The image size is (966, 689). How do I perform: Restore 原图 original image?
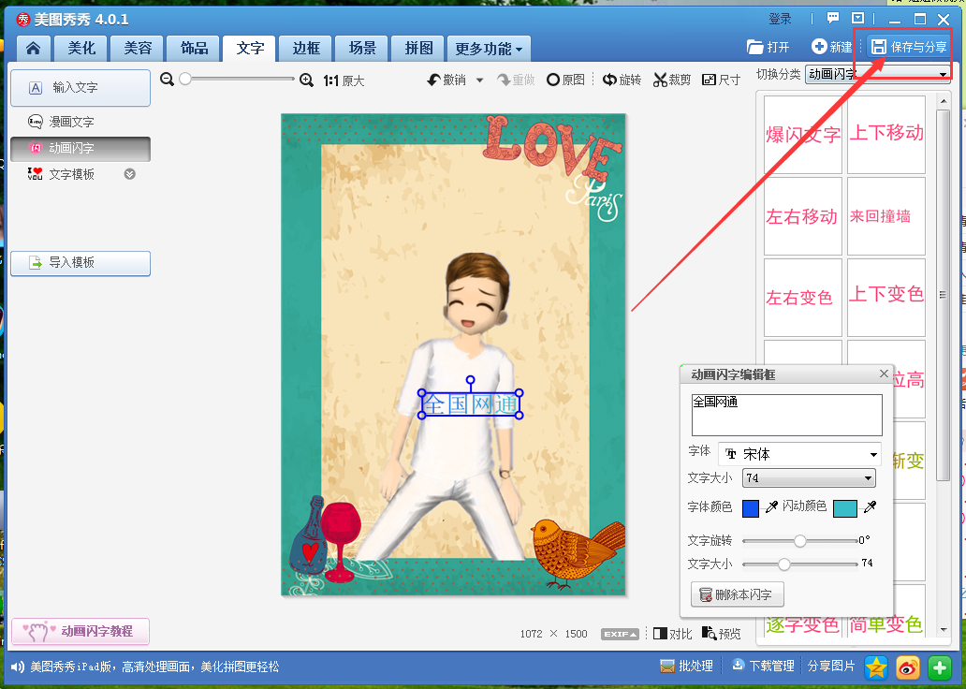(565, 81)
